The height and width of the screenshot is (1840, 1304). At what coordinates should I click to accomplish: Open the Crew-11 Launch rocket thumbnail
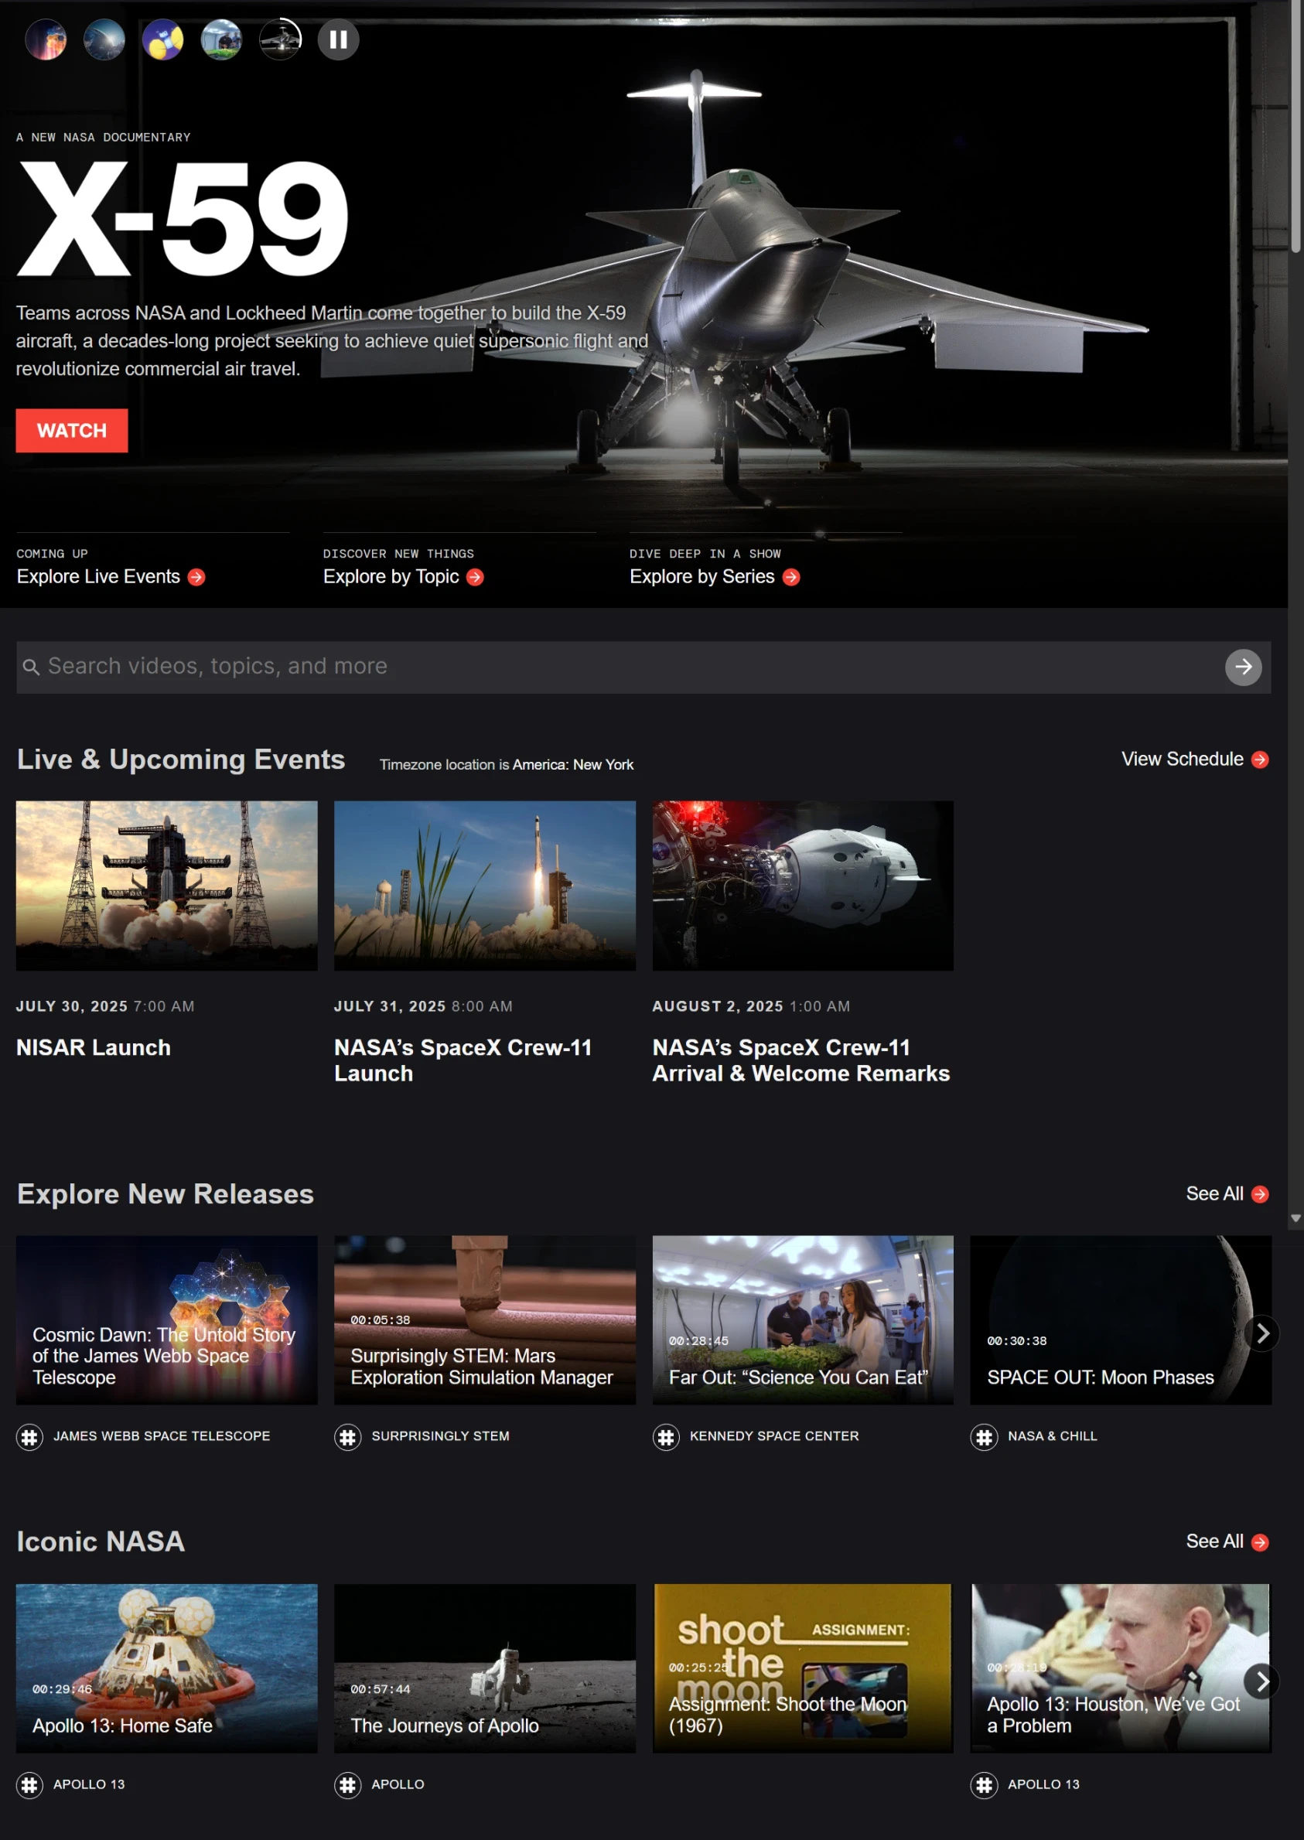tap(485, 886)
